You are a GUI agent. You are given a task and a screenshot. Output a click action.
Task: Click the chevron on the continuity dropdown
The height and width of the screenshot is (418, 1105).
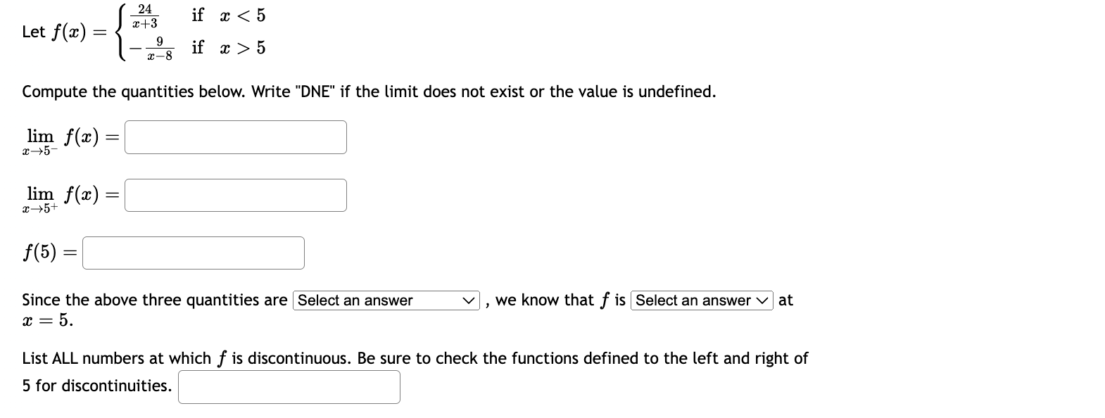762,300
